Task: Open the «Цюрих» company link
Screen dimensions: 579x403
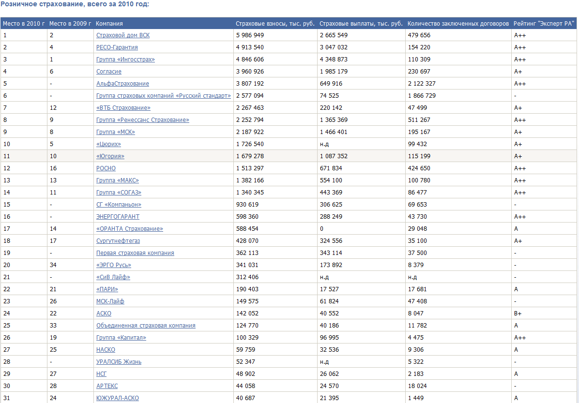Action: coord(108,144)
